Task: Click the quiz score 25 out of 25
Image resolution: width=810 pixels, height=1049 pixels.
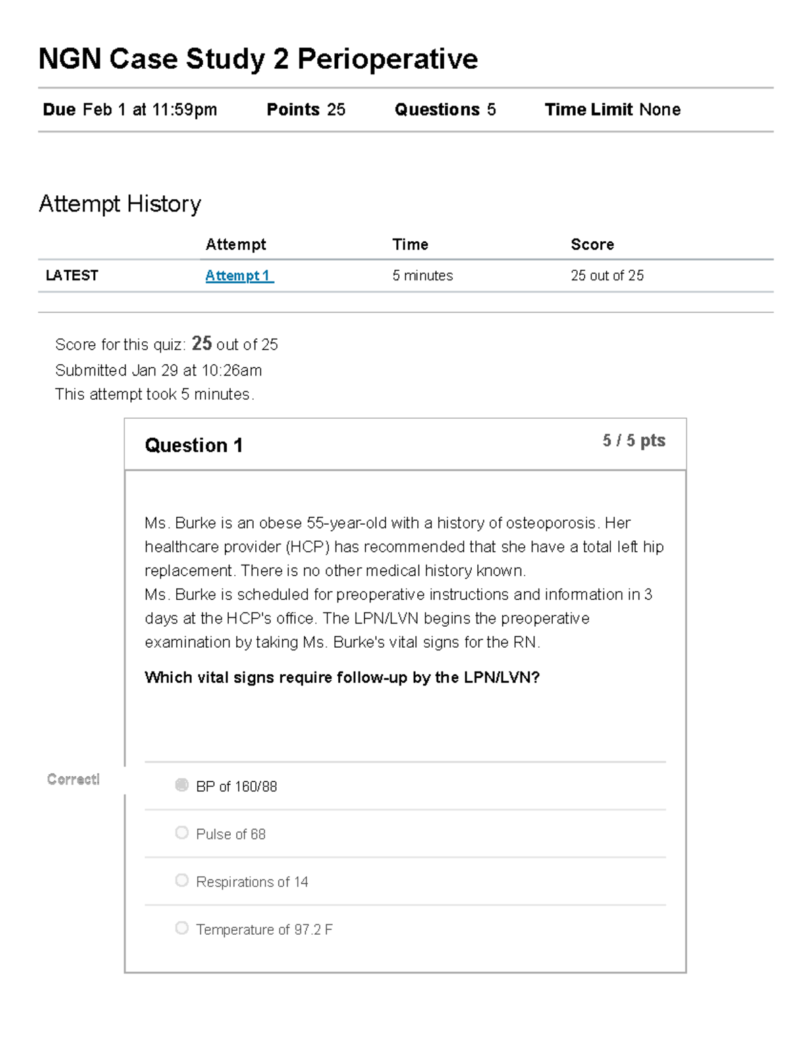Action: click(x=607, y=275)
